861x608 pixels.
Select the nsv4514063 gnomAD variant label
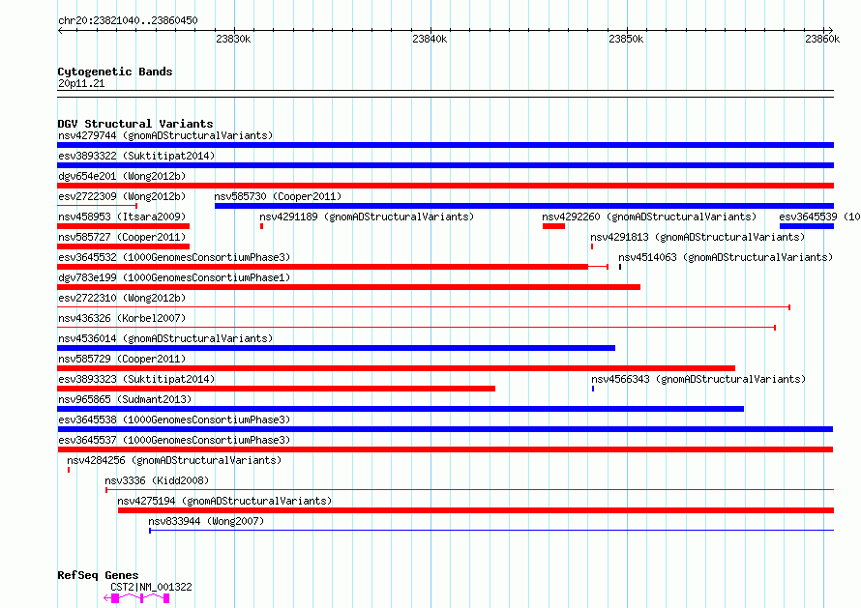pyautogui.click(x=726, y=257)
